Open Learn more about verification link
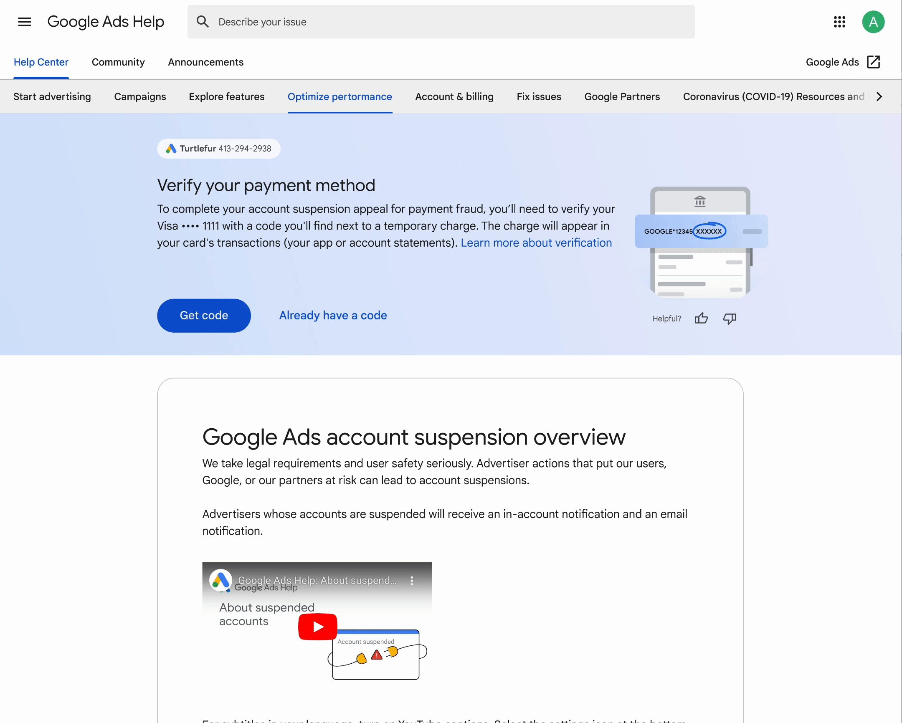 pos(536,243)
